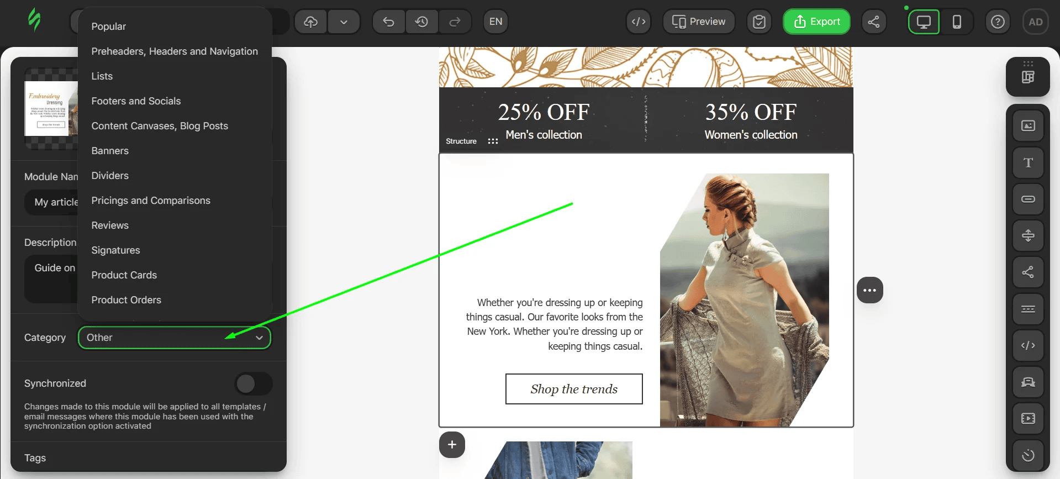Open version history clock icon
Viewport: 1060px width, 479px height.
coord(421,22)
